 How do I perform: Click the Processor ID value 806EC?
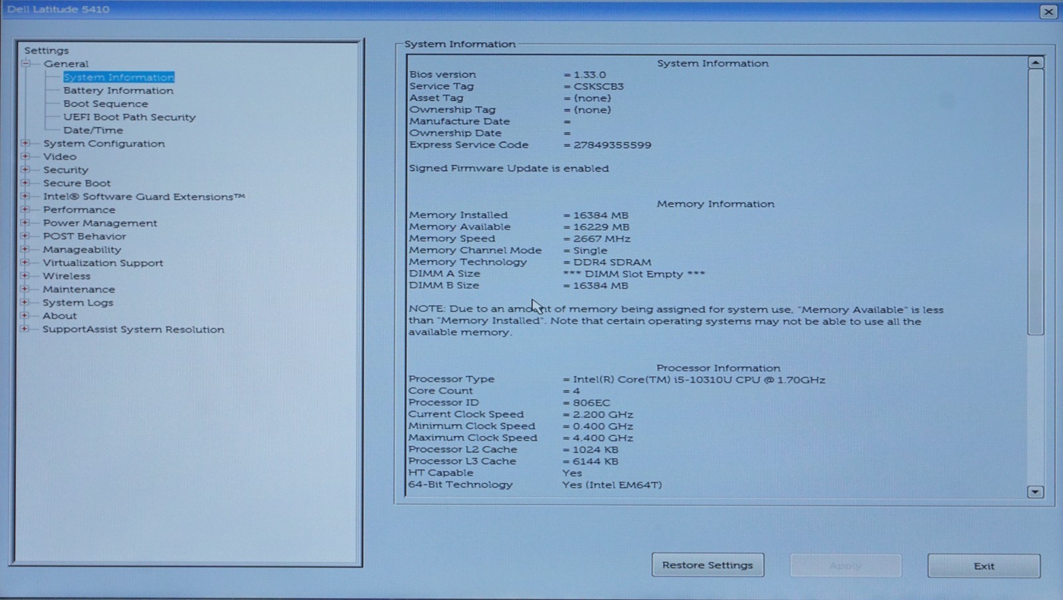591,403
